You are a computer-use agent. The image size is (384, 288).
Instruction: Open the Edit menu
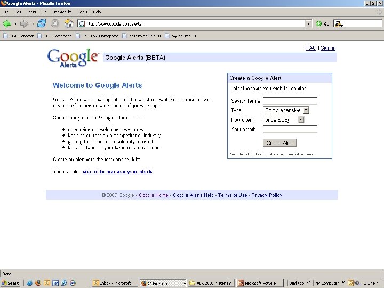(x=18, y=12)
